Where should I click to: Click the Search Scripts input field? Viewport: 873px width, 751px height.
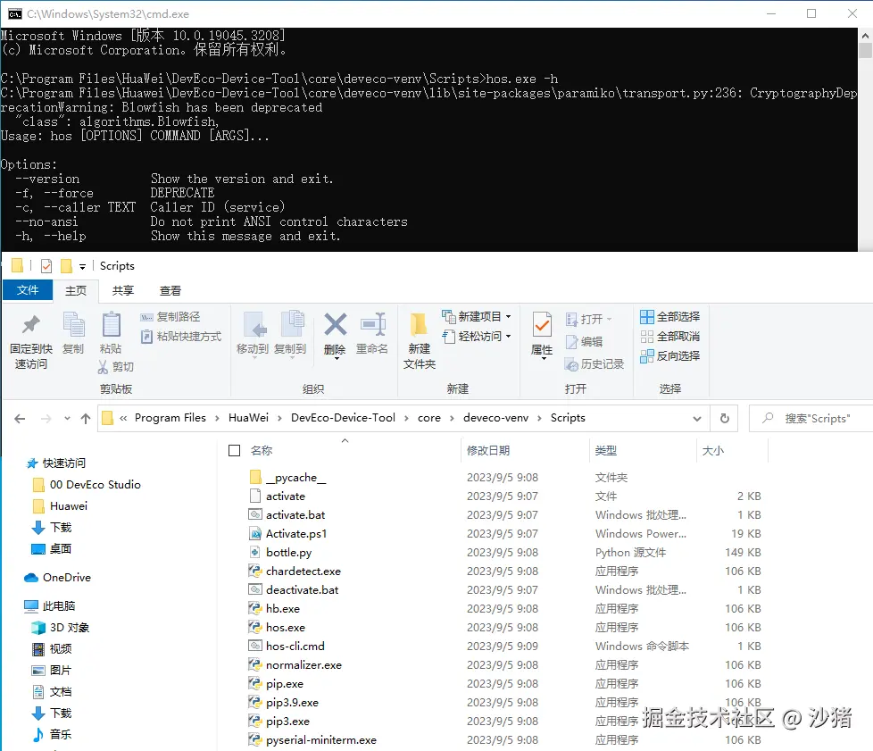pyautogui.click(x=813, y=419)
